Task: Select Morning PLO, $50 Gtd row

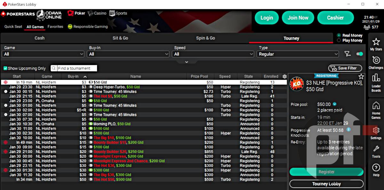Action: coord(144,124)
